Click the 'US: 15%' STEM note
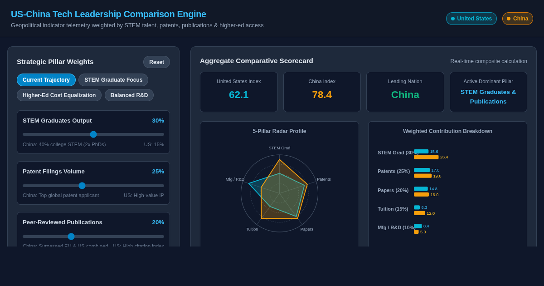The height and width of the screenshot is (286, 544). 154,144
